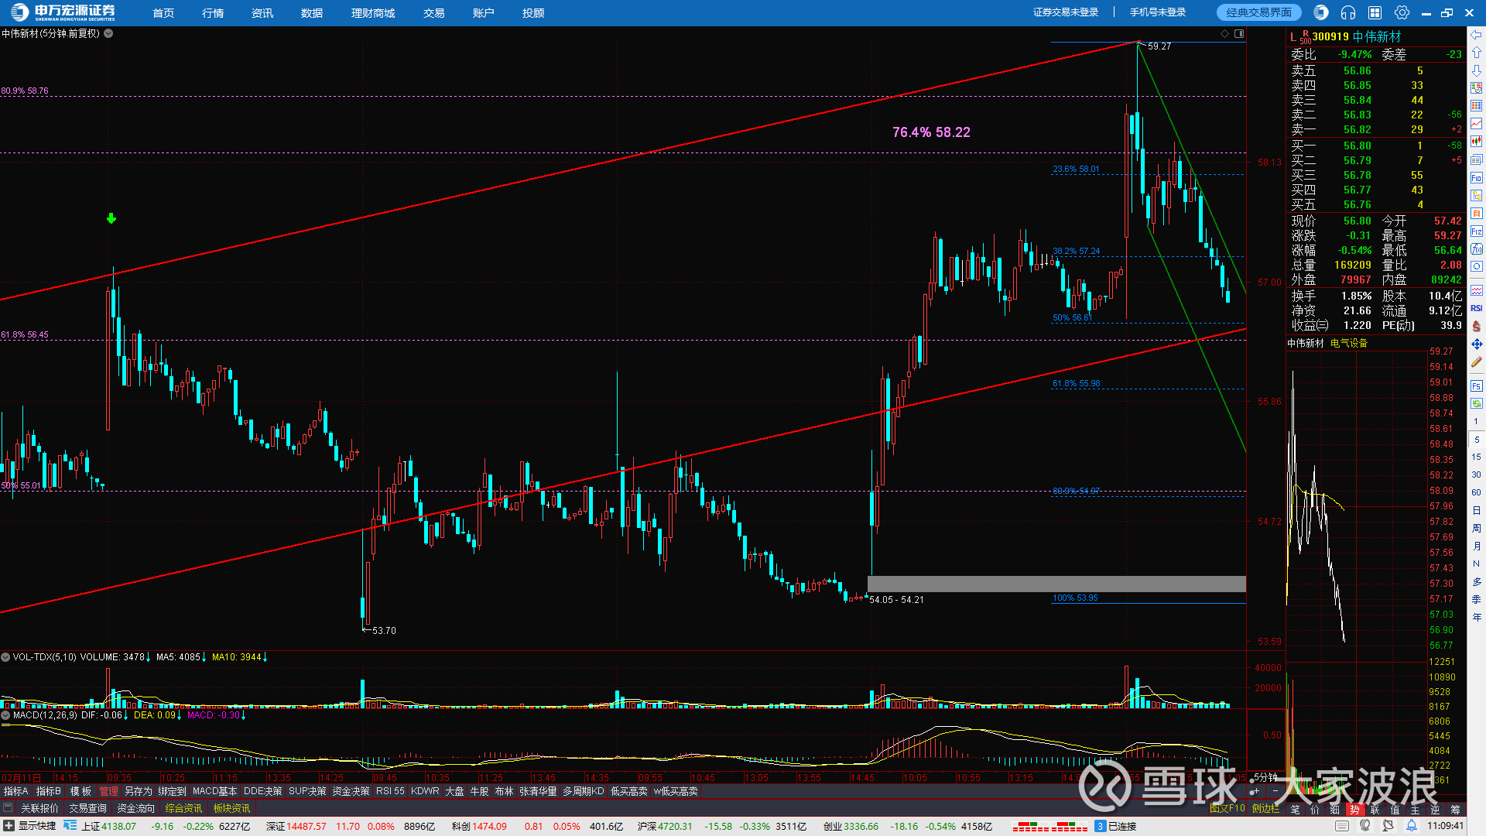1486x836 pixels.
Task: Toggle the 侧边栏 sidebar button
Action: pos(1265,808)
